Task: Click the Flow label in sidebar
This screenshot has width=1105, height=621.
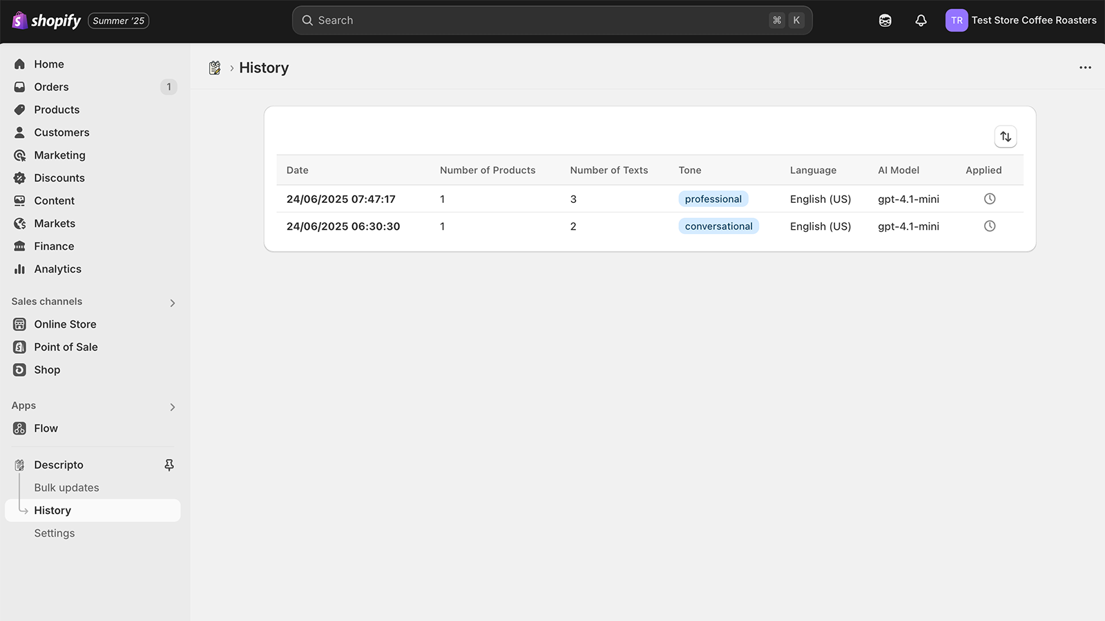Action: pyautogui.click(x=46, y=428)
